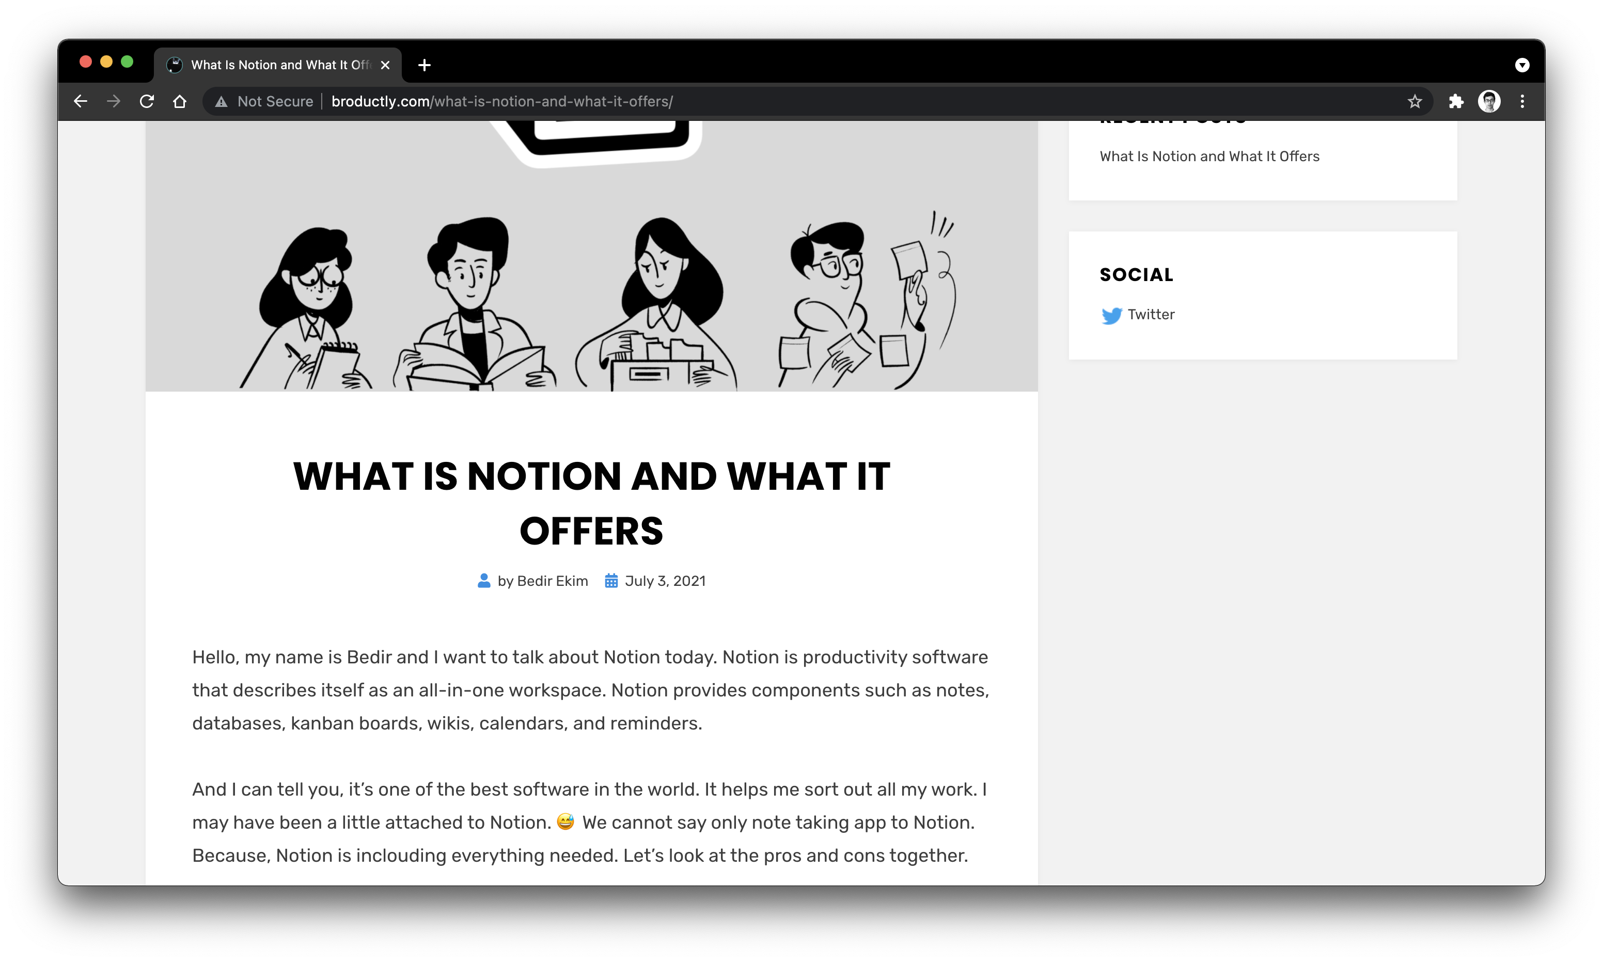Go back to the previous page
1603x962 pixels.
tap(81, 101)
